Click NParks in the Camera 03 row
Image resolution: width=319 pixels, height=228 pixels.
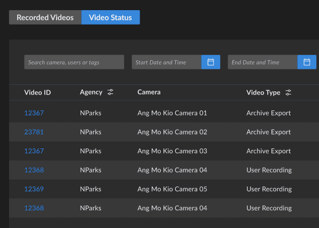coord(90,151)
